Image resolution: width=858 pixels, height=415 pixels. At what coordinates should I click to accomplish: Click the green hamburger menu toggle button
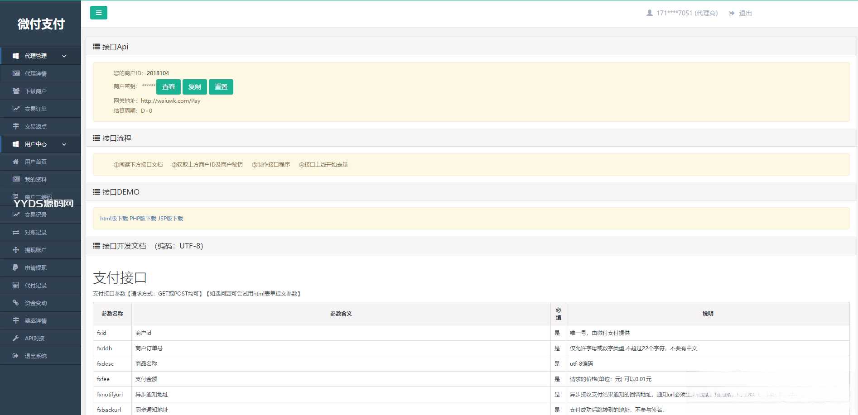point(98,13)
